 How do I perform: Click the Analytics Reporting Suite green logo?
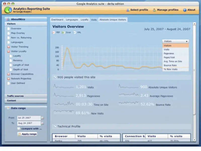[x=8, y=10]
